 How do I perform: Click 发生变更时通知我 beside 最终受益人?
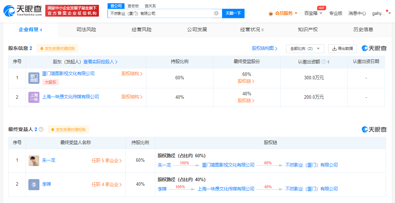point(68,130)
